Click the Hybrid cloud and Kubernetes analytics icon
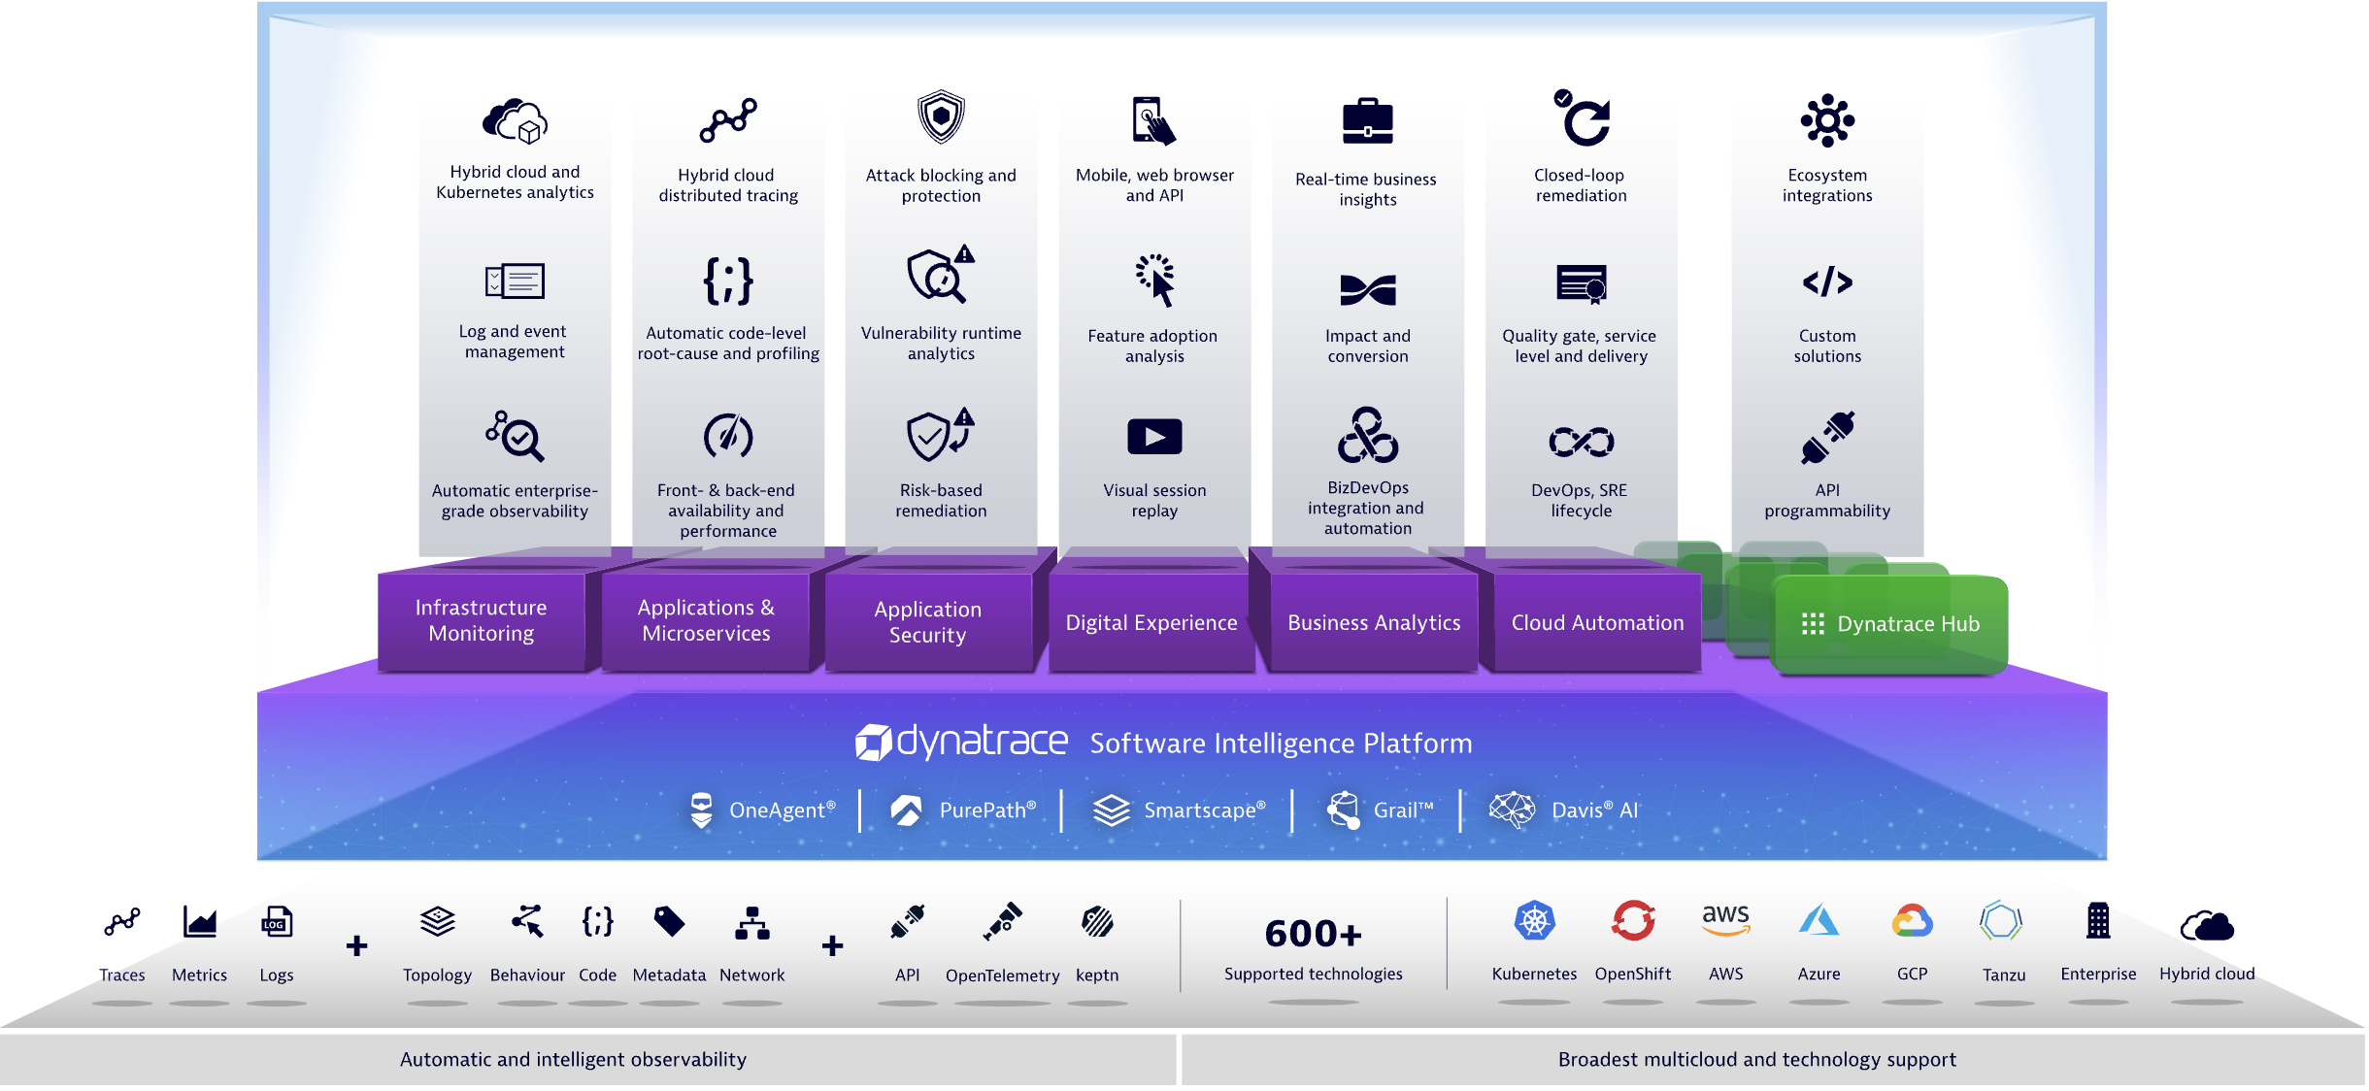Screen dimensions: 2369x1091 click(515, 120)
